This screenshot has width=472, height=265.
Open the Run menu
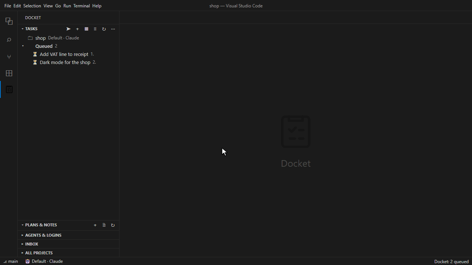point(67,6)
